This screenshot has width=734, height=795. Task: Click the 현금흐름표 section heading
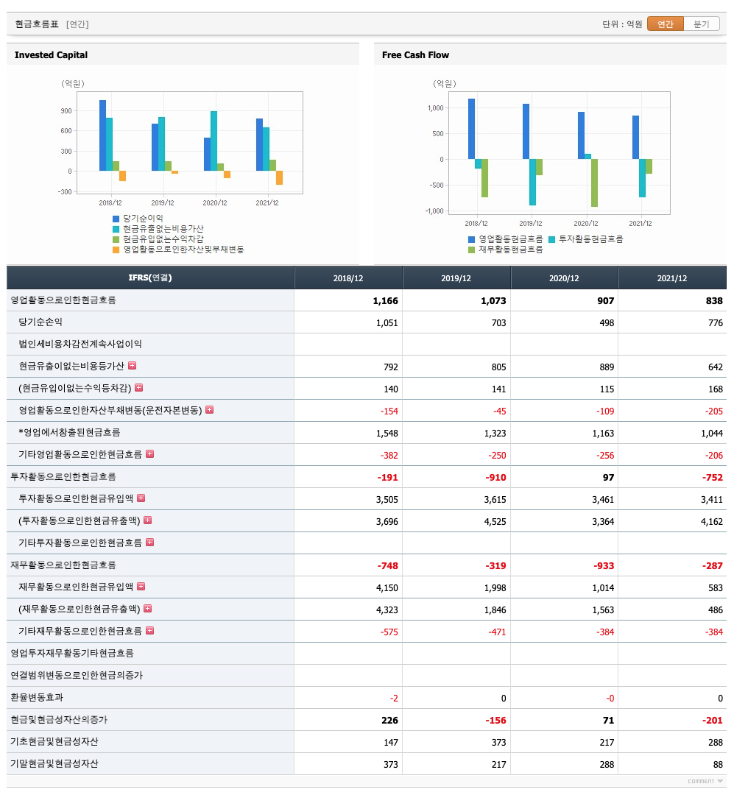pyautogui.click(x=37, y=24)
